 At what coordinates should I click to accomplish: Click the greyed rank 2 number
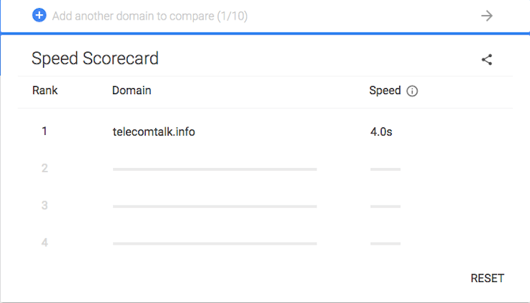45,168
